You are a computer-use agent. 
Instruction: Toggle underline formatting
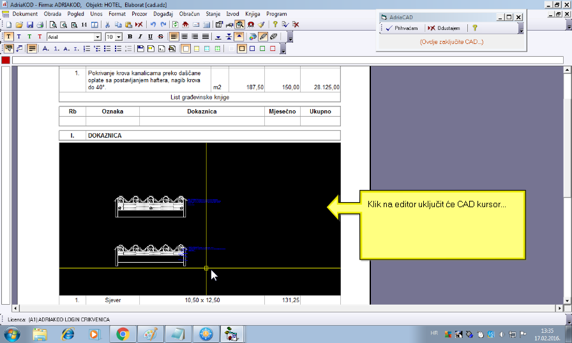(150, 37)
